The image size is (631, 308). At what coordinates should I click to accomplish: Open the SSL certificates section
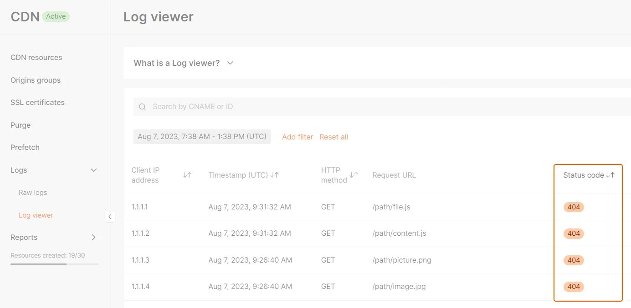pos(37,102)
